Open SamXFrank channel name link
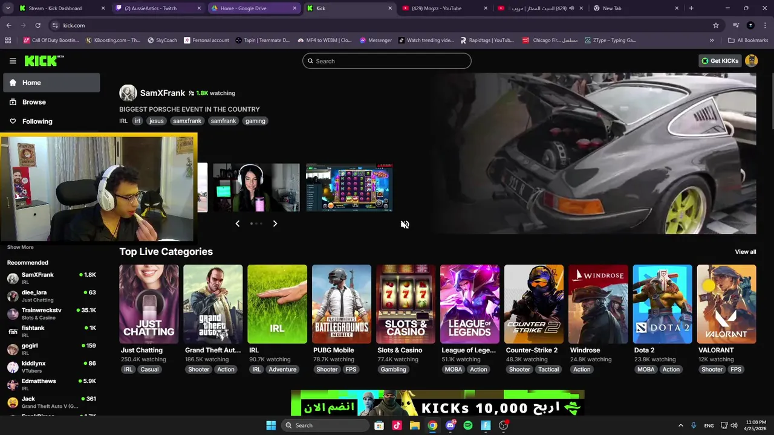Screen dimensions: 774x435 click(163, 93)
